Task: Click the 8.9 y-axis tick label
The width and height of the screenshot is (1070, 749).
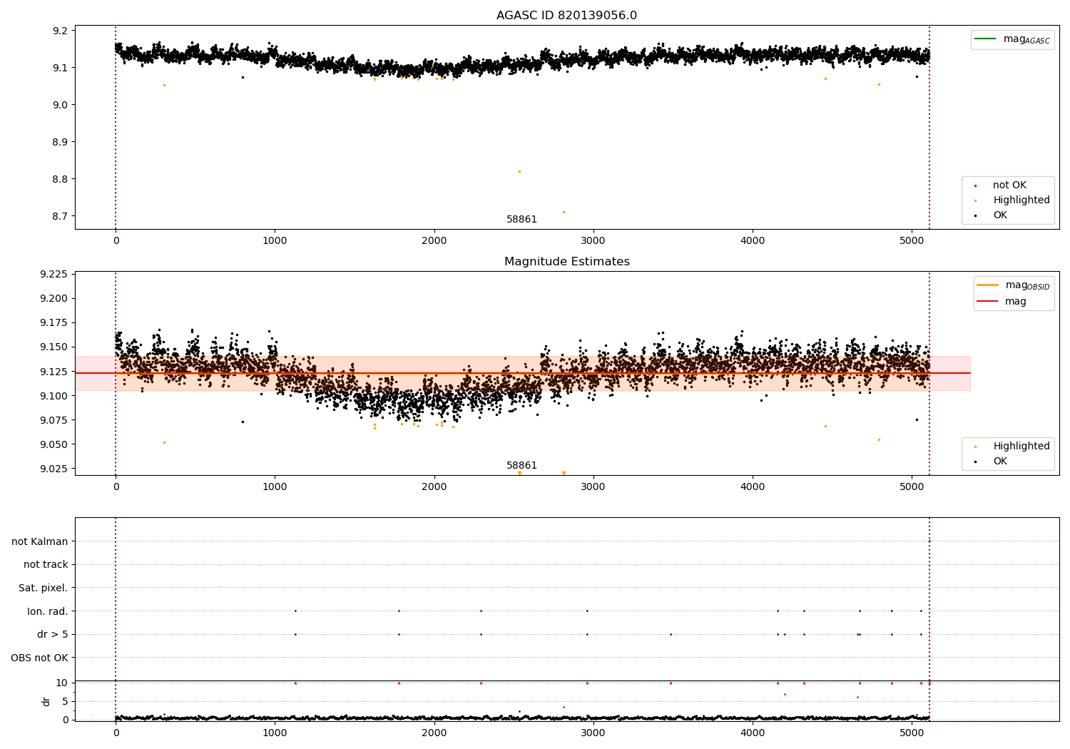Action: point(61,142)
